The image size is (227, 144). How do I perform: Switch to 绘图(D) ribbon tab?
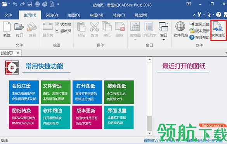74,15
